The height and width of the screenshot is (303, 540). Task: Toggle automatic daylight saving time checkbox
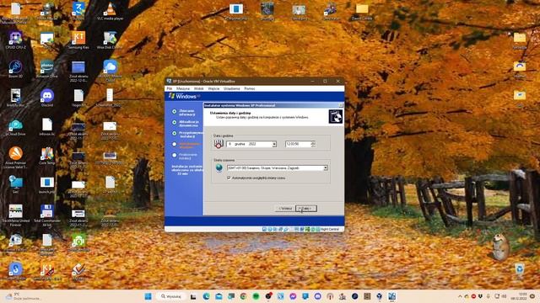(x=229, y=178)
